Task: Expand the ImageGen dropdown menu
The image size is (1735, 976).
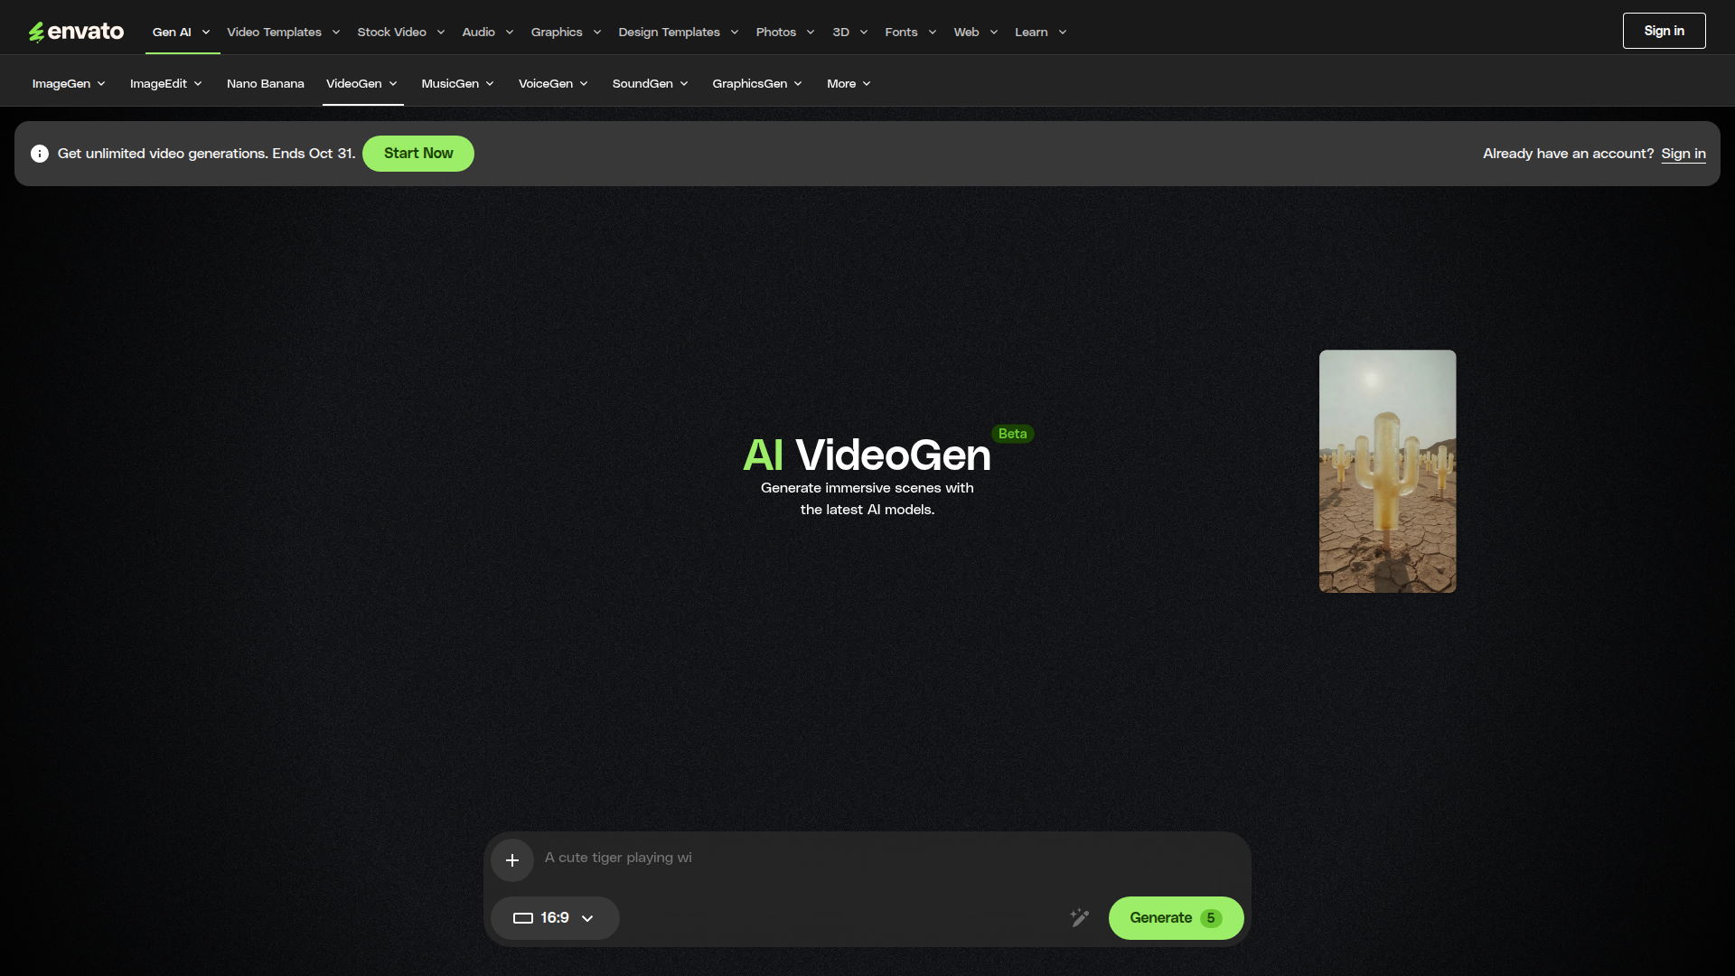Action: coord(69,84)
